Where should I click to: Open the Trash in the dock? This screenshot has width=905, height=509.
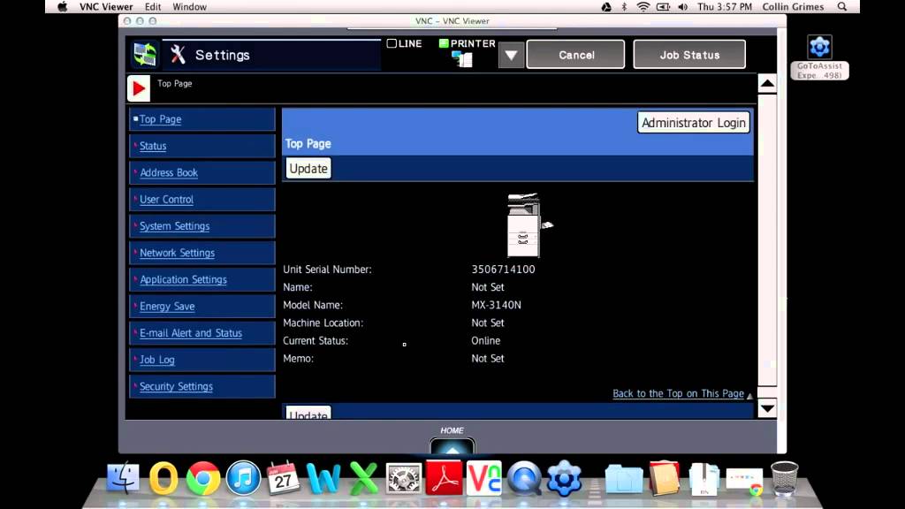tap(785, 478)
